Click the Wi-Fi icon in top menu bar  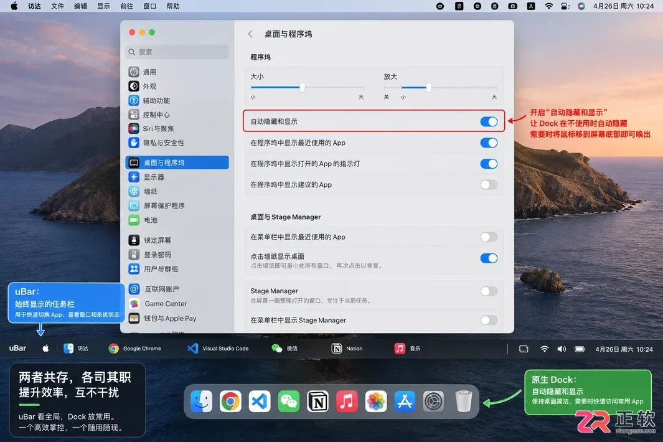(x=549, y=6)
